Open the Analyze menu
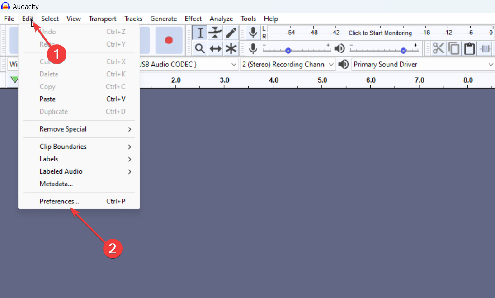Viewport: 495px width, 298px height. coord(221,19)
